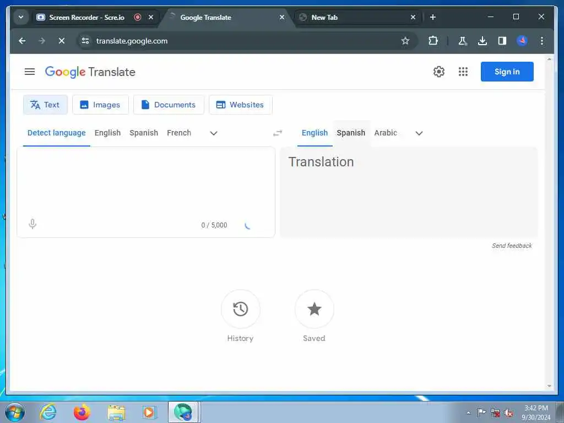Bookmark this page with star
The height and width of the screenshot is (423, 564).
pyautogui.click(x=405, y=41)
